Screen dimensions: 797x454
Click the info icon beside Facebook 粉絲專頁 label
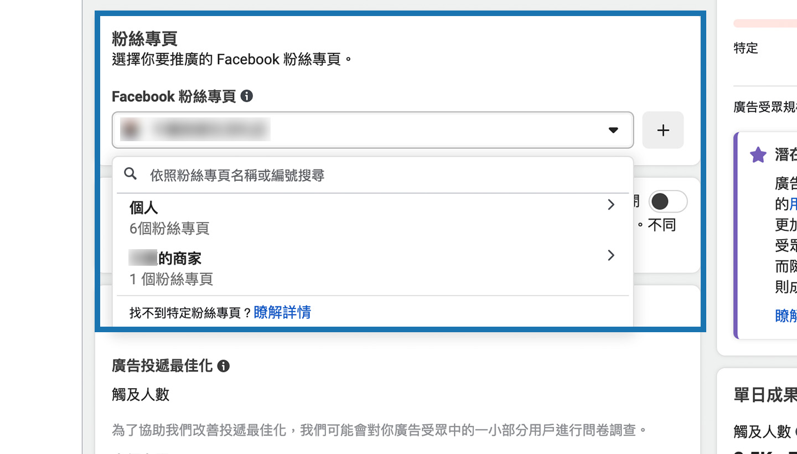tap(247, 96)
